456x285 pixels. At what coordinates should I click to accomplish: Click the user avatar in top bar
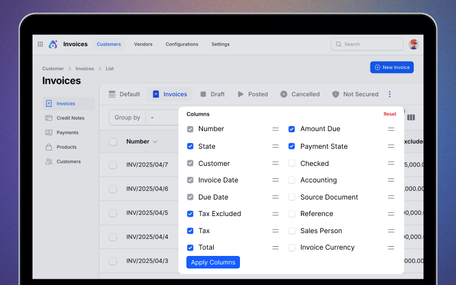pyautogui.click(x=414, y=44)
